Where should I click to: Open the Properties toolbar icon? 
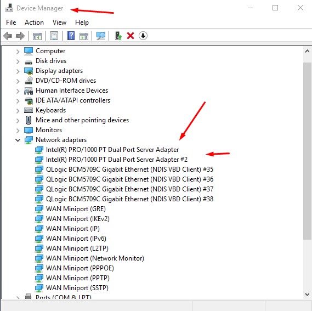click(x=54, y=36)
